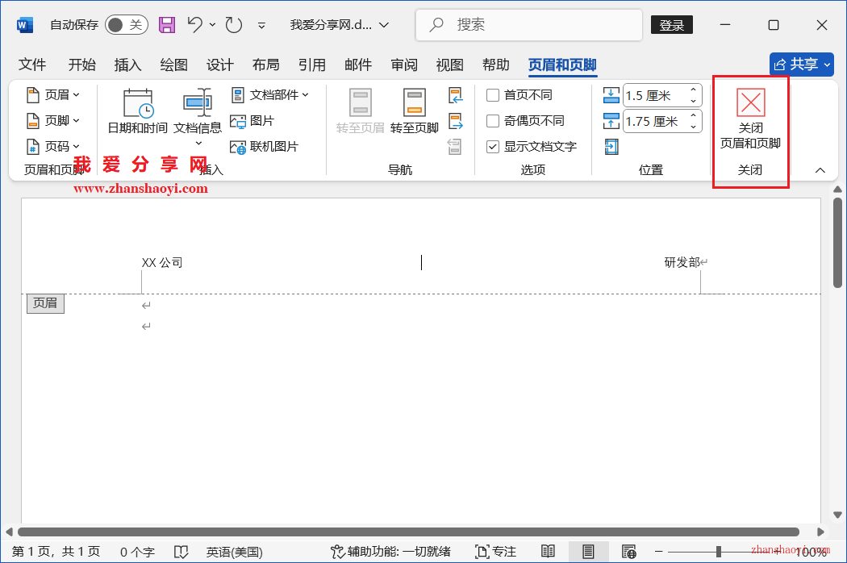Open the 共享 share button

tap(802, 65)
